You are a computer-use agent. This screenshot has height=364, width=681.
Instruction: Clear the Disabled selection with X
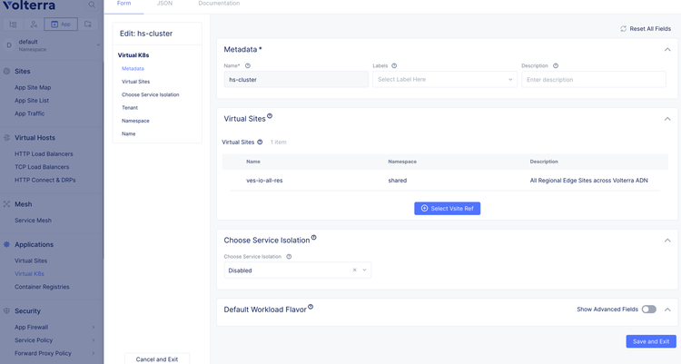click(x=354, y=271)
